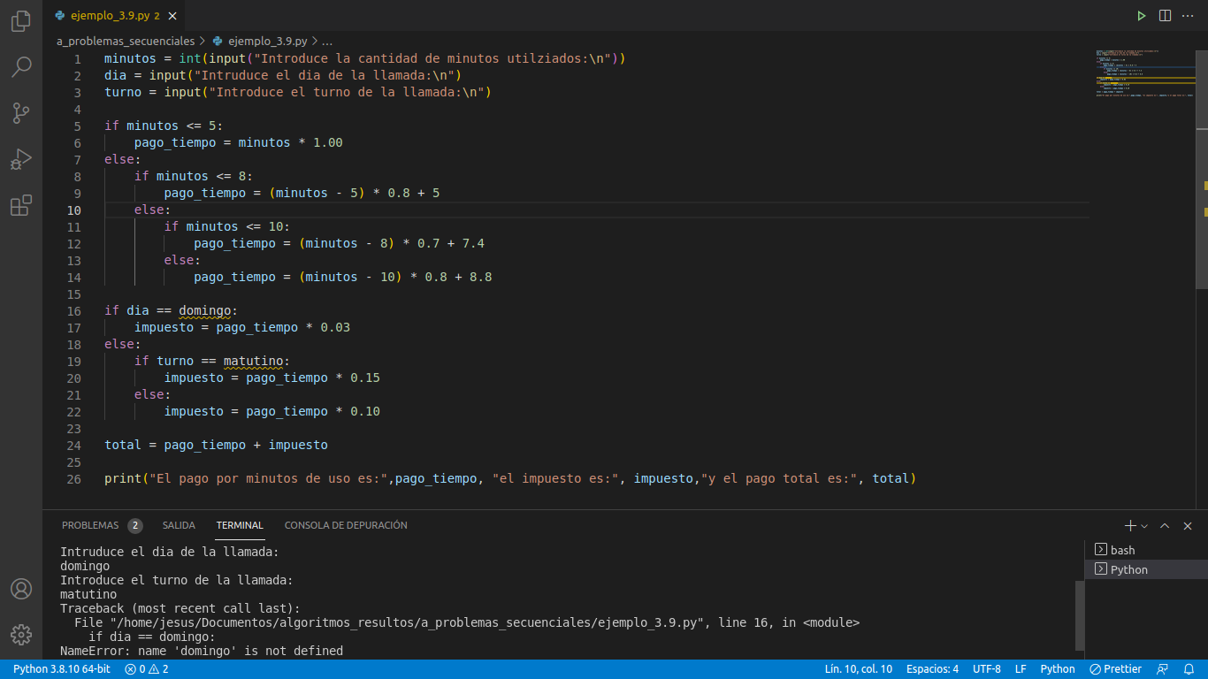Open the Search view in activity bar
Image resolution: width=1208 pixels, height=679 pixels.
[21, 66]
